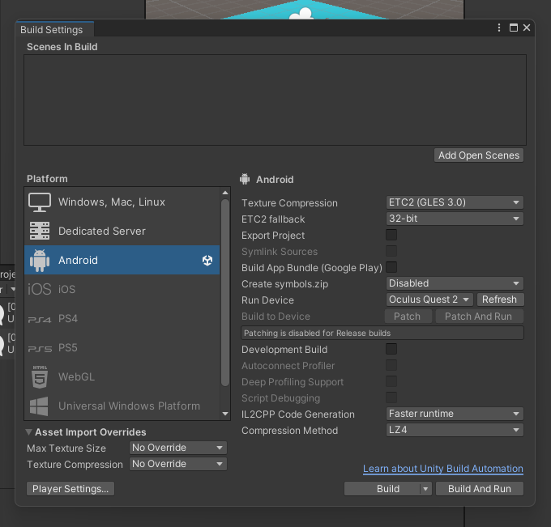This screenshot has height=527, width=551.
Task: Open the Build Settings kebab menu
Action: [499, 28]
